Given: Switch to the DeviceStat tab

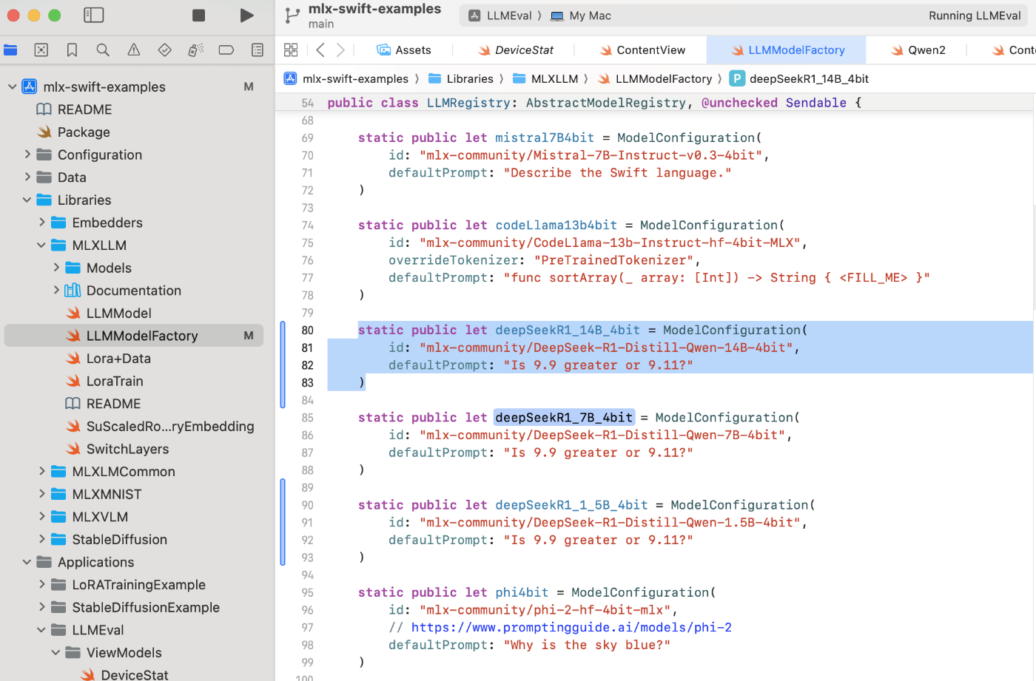Looking at the screenshot, I should click(515, 50).
